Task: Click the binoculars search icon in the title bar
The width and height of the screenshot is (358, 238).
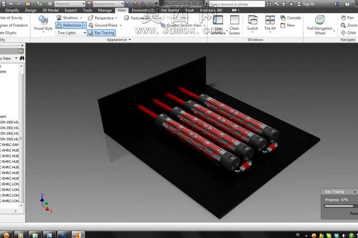Action: pyautogui.click(x=270, y=4)
